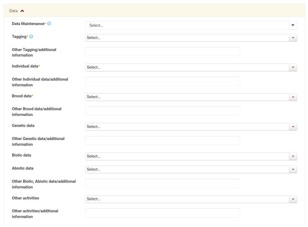Click the Other Biotic, Abiotic information field

[x=163, y=183]
